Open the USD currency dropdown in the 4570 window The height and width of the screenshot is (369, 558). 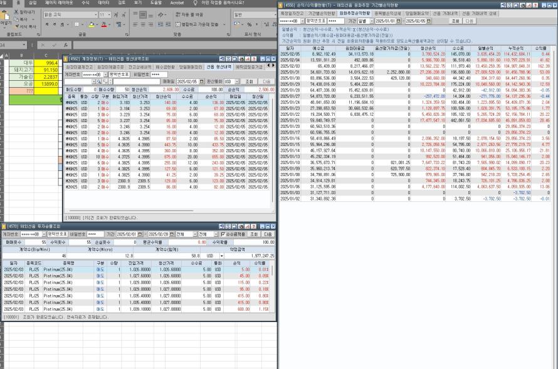pyautogui.click(x=222, y=256)
